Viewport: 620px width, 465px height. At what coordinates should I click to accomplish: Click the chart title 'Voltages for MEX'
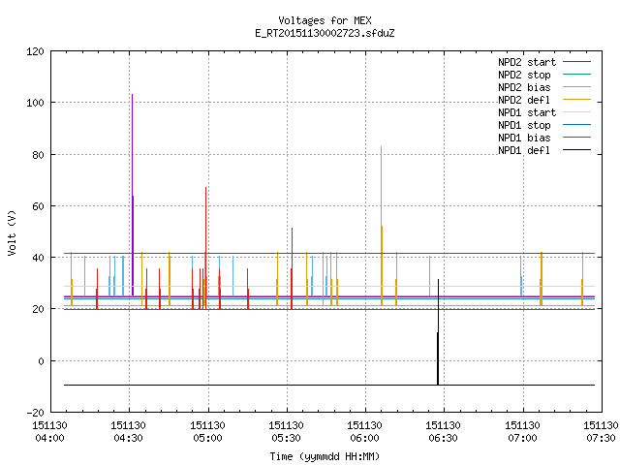(325, 20)
